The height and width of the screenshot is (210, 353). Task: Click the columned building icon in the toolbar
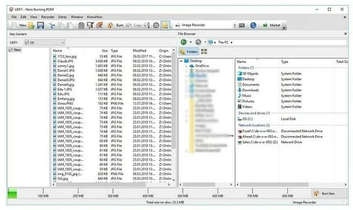pos(81,25)
